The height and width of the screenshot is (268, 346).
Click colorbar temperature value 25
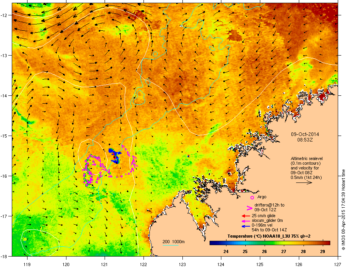pyautogui.click(x=245, y=251)
